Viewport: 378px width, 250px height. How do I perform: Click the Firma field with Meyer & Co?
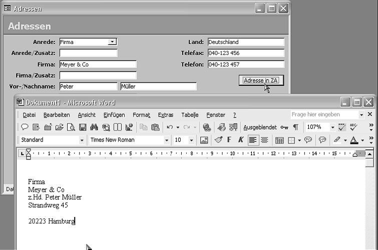click(x=98, y=64)
